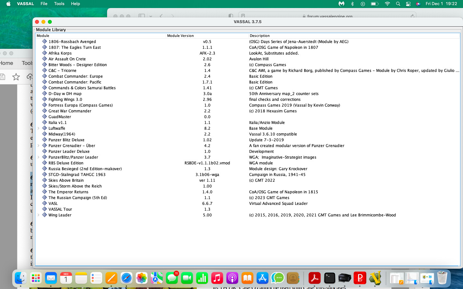
Task: Click the diamond icon next to Afrika Korps
Action: click(45, 53)
